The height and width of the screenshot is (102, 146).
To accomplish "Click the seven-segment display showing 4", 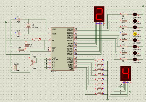I will (x=126, y=74).
